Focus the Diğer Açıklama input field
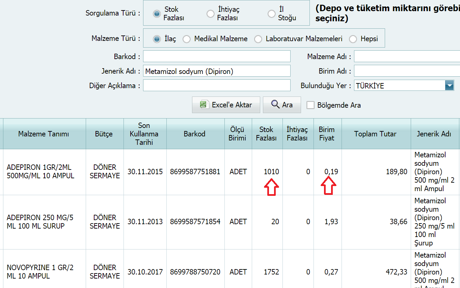Viewport: 460px width, 288px height. [x=217, y=85]
